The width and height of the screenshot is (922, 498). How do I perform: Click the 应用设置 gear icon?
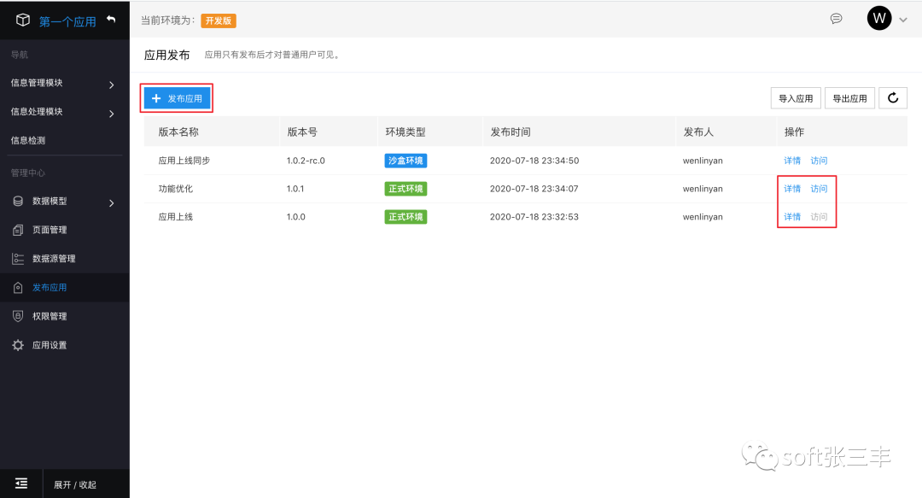(x=18, y=345)
